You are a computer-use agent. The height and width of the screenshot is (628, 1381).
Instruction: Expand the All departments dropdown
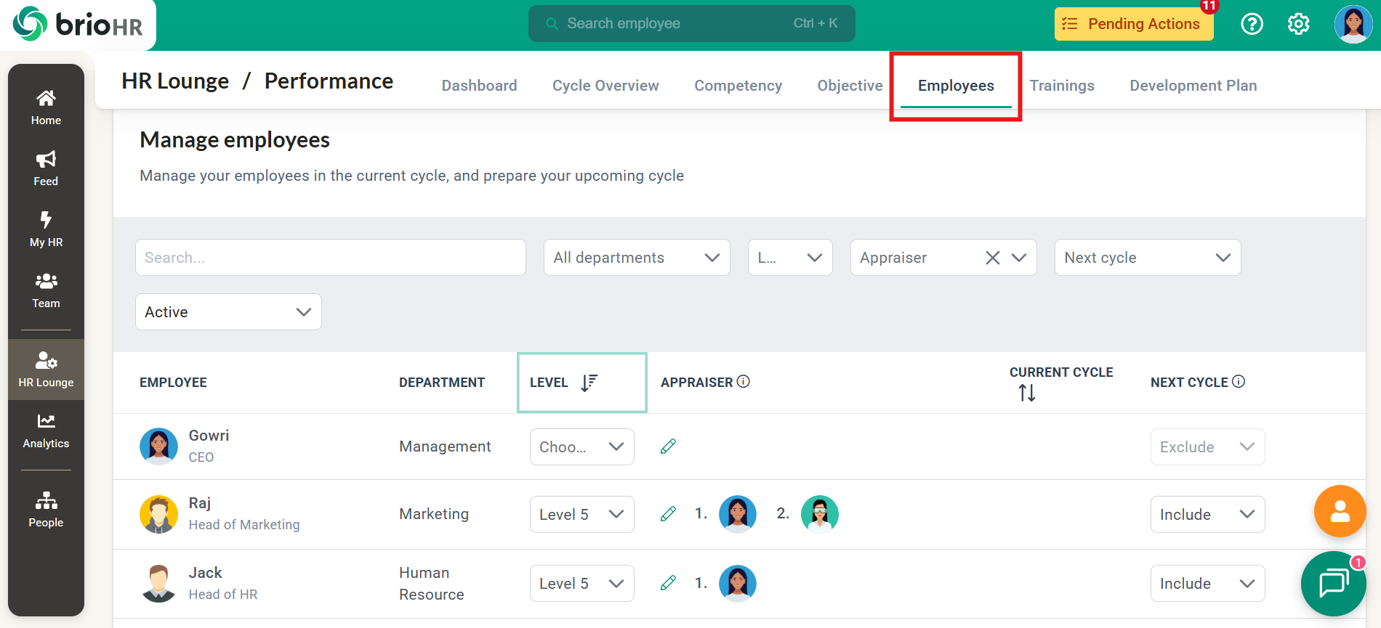pyautogui.click(x=636, y=258)
